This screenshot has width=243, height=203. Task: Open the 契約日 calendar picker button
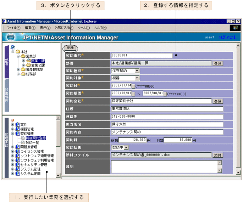click(x=133, y=85)
